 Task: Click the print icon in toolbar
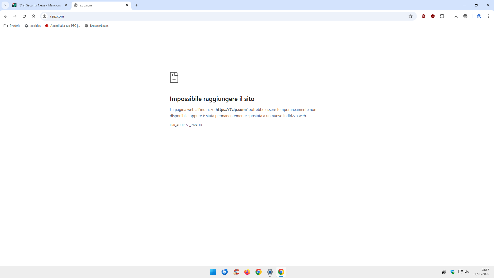(x=465, y=16)
